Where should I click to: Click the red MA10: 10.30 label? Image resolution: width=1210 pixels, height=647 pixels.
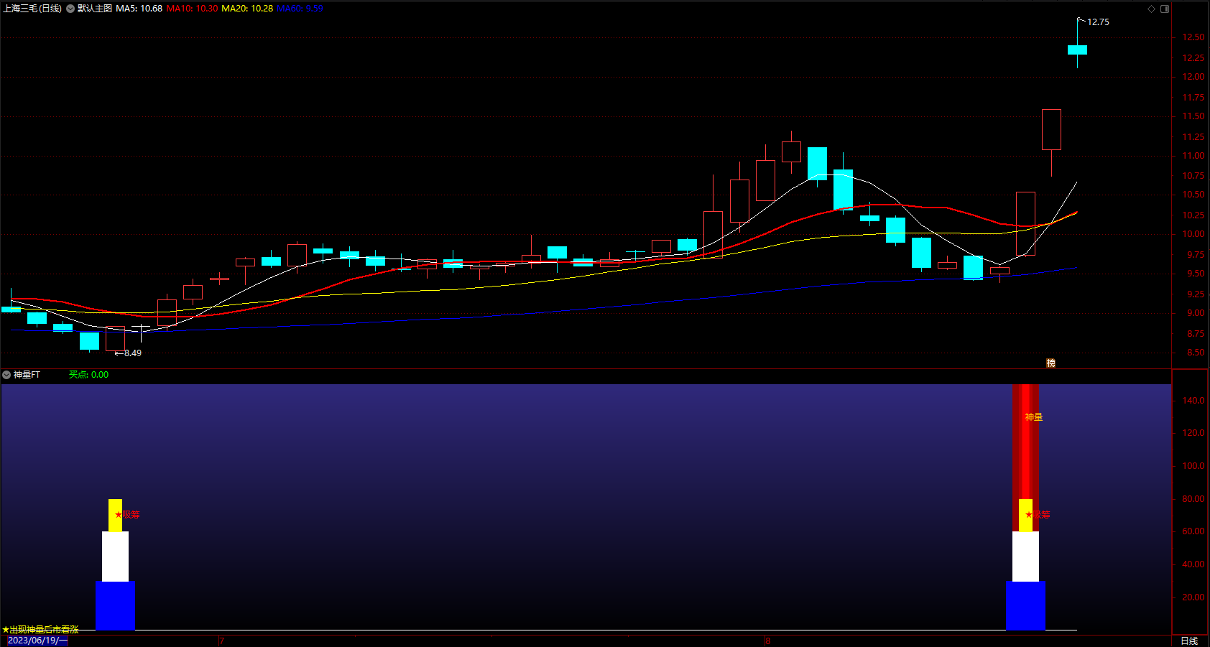point(192,9)
